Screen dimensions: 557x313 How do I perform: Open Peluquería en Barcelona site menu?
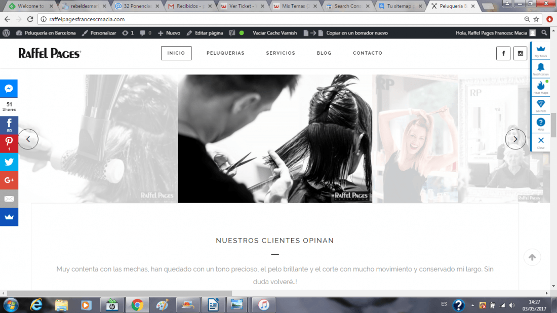46,33
